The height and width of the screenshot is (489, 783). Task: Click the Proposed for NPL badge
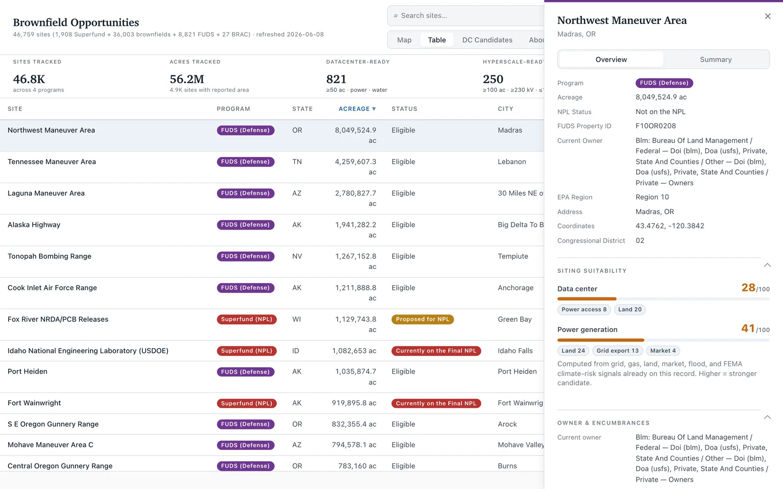click(422, 319)
